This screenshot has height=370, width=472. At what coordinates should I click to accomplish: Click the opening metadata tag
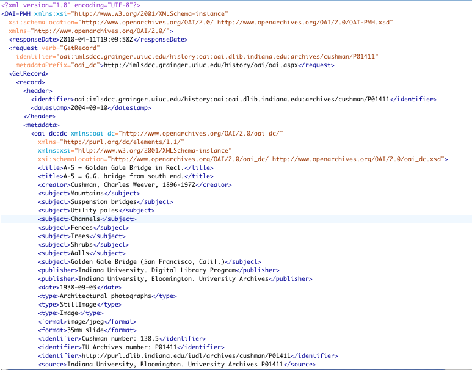pos(42,125)
